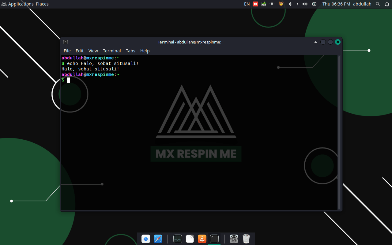392x245 pixels.
Task: Open the Help menu
Action: tap(145, 51)
